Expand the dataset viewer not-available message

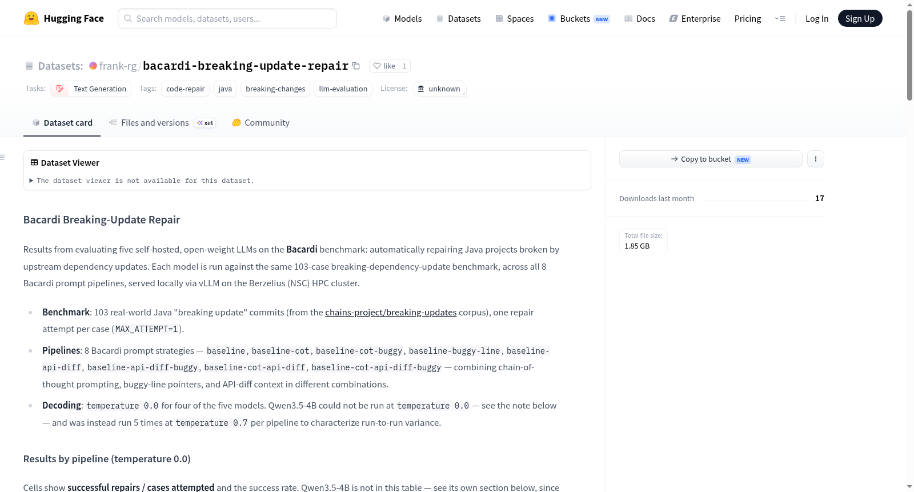click(142, 181)
